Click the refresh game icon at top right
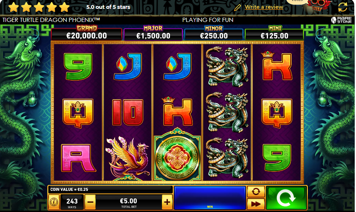This screenshot has height=212, width=356. coord(342,7)
